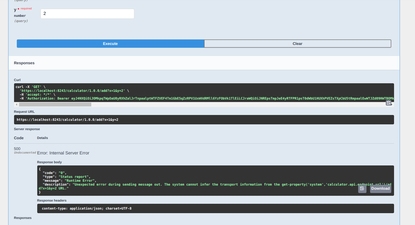415x225 pixels.
Task: Download the response body
Action: coord(381,189)
